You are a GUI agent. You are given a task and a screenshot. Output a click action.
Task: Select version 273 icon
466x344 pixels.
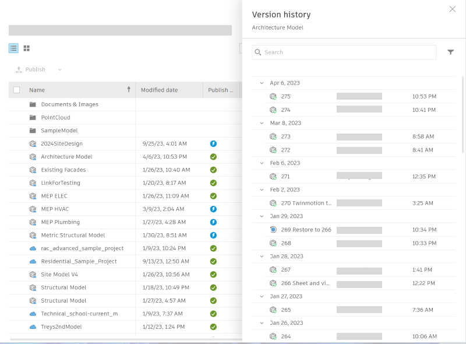[273, 136]
